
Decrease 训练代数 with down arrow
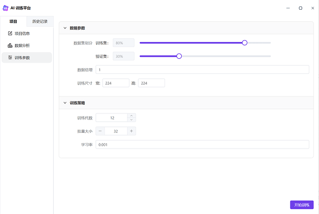coord(131,120)
